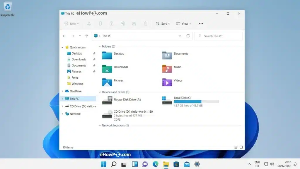Collapse the Devices and drives (3) group

100,92
